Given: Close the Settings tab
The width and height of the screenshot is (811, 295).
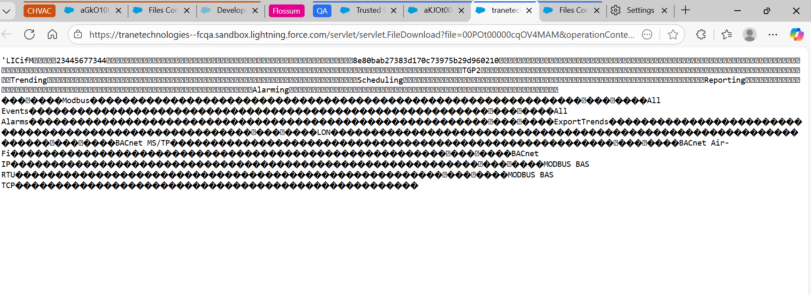Looking at the screenshot, I should (x=665, y=11).
